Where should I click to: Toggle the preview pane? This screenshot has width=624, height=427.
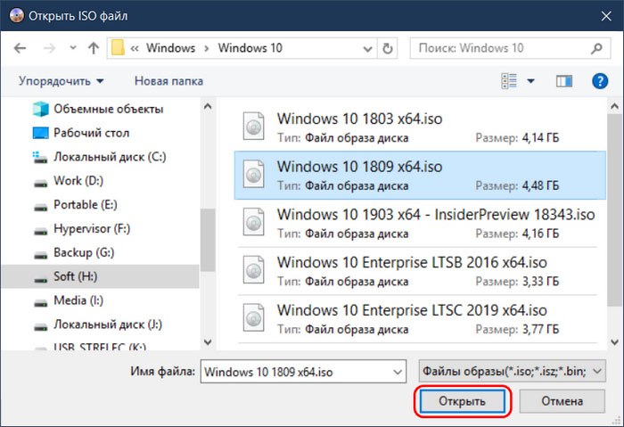(564, 81)
